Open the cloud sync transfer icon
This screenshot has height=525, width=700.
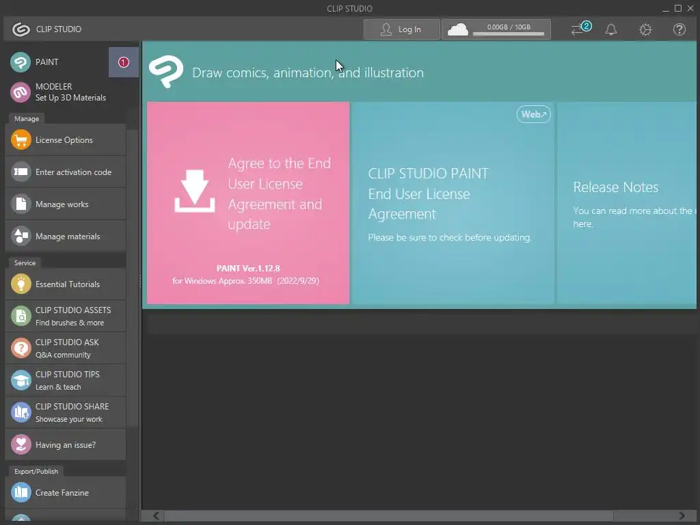(580, 29)
